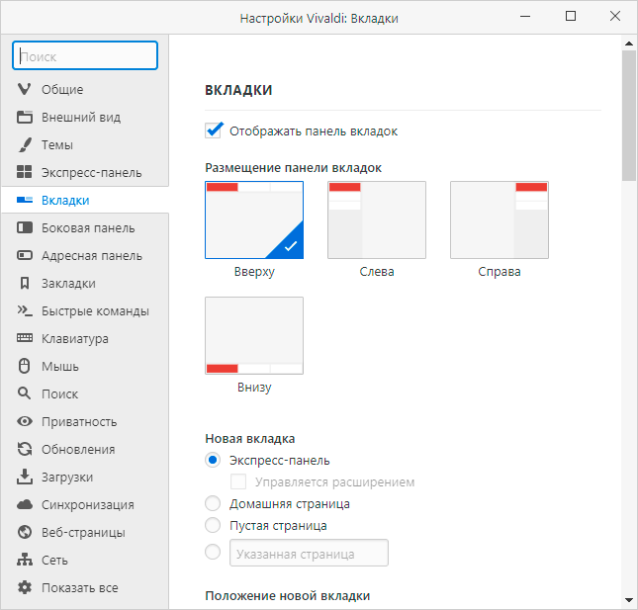Open the Сеть settings section
The image size is (638, 610).
[85, 560]
